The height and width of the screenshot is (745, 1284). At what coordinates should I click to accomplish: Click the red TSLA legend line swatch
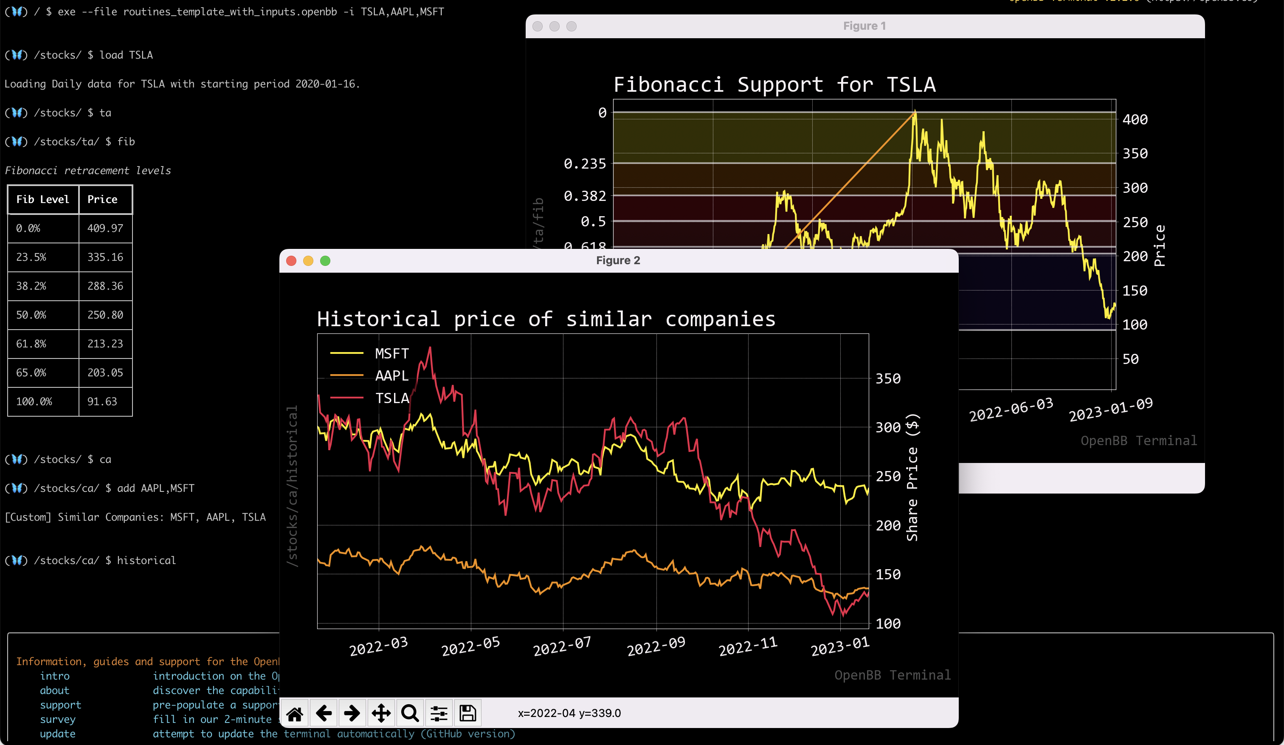tap(346, 398)
